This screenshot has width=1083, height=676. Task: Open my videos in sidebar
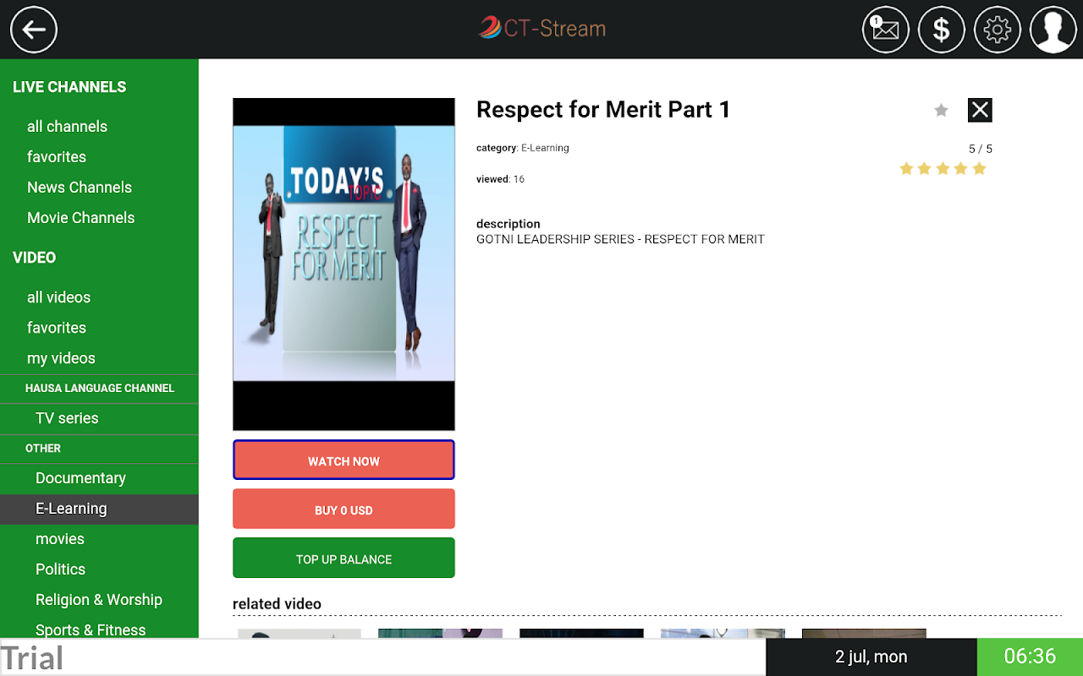[x=61, y=358]
